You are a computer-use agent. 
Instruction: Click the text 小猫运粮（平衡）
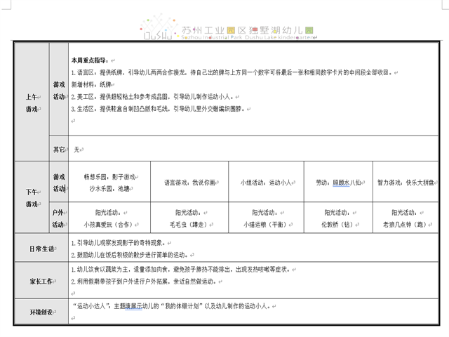click(266, 225)
